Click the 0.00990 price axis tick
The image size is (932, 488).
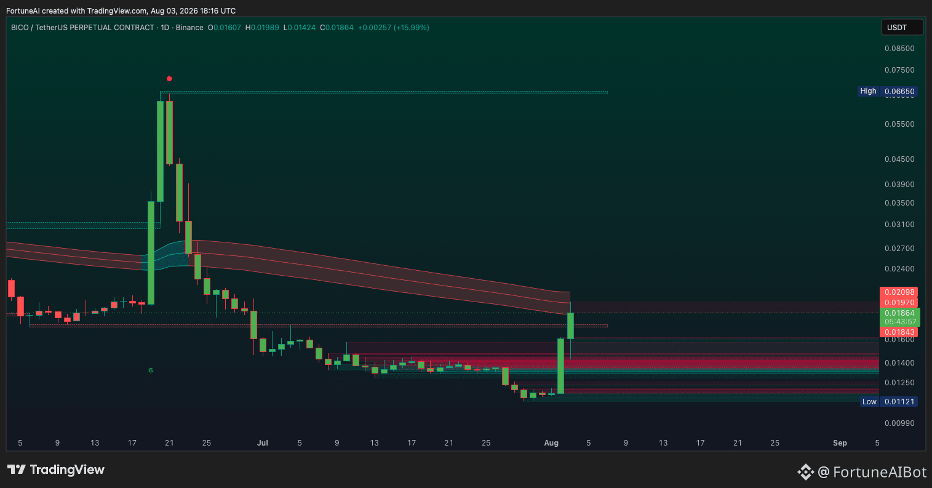click(x=899, y=423)
